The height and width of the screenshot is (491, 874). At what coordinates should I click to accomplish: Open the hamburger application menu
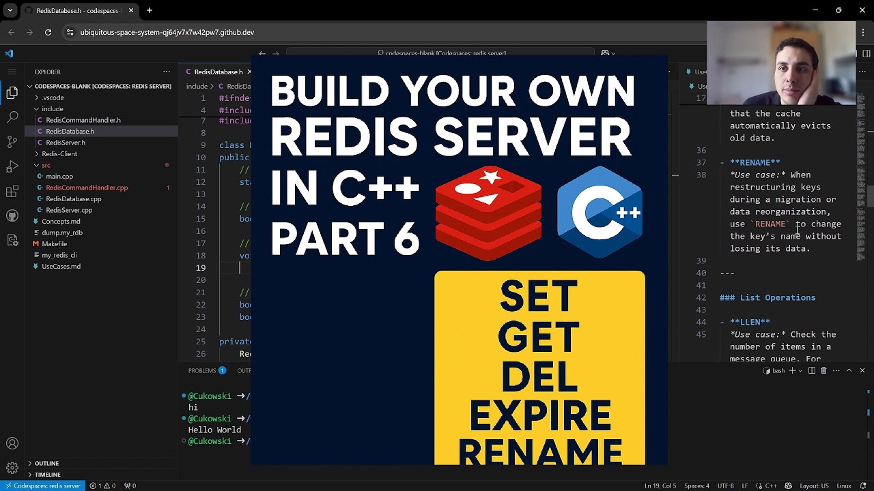coord(12,72)
